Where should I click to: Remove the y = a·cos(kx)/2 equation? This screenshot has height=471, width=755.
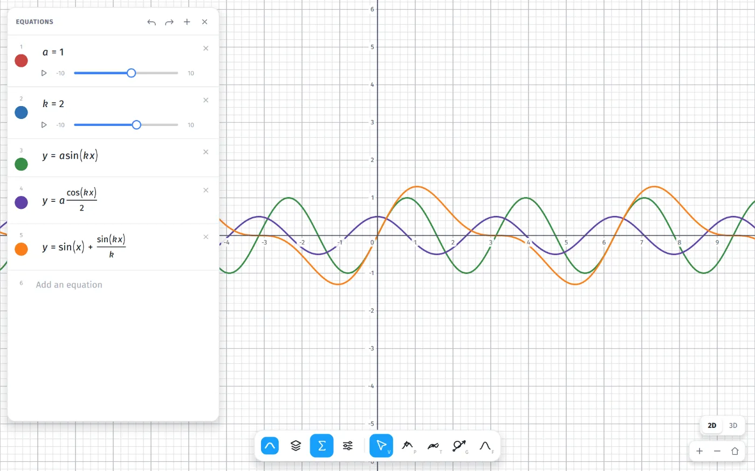206,190
